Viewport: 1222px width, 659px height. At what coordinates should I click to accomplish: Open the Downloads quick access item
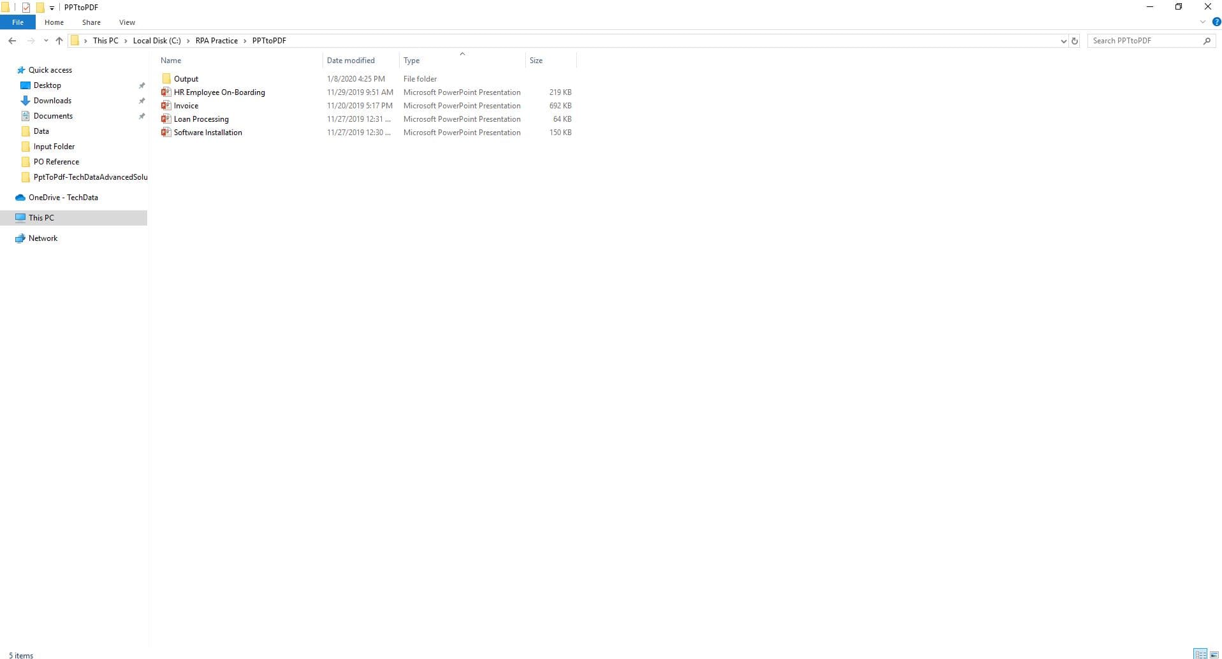(52, 101)
